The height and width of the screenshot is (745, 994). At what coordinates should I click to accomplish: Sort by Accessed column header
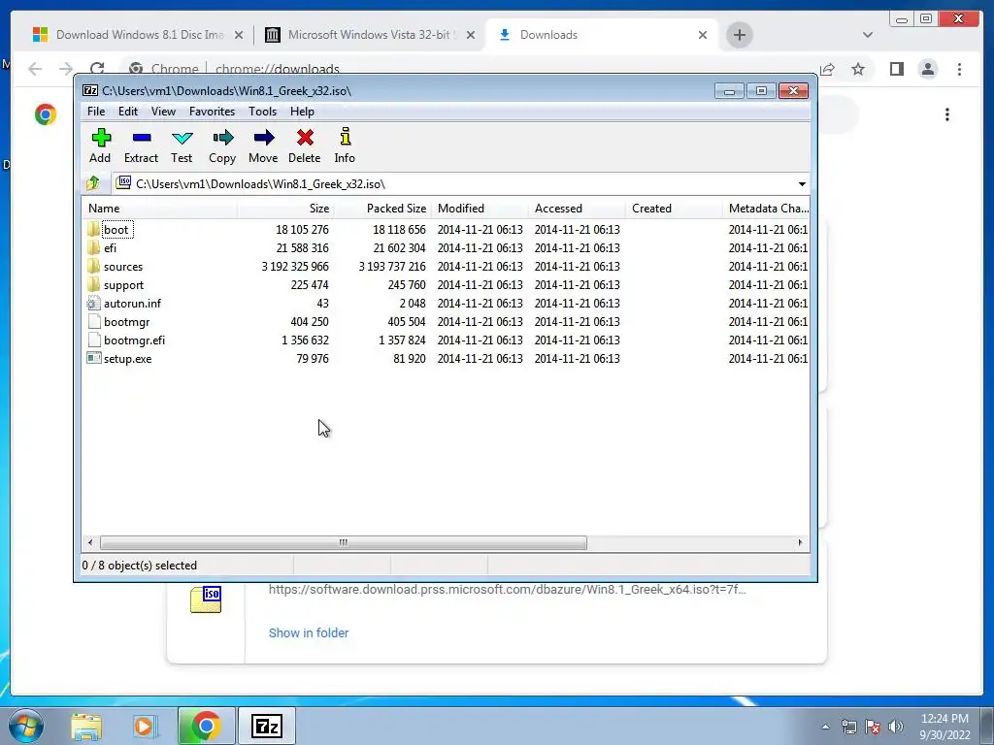(577, 209)
